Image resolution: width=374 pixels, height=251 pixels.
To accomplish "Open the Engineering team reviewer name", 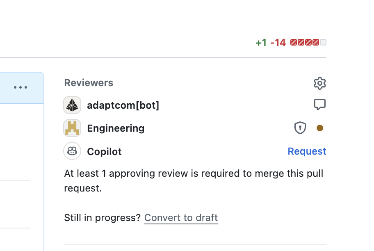I will (x=116, y=128).
